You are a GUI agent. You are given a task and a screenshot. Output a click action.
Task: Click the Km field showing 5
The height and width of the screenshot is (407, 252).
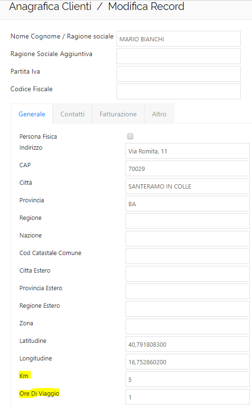click(x=188, y=379)
